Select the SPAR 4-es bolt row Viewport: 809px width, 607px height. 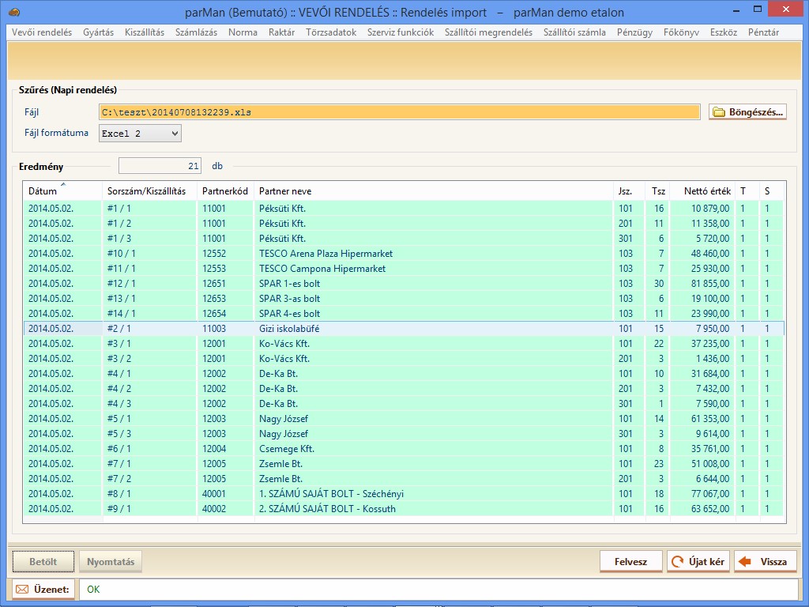[404, 313]
